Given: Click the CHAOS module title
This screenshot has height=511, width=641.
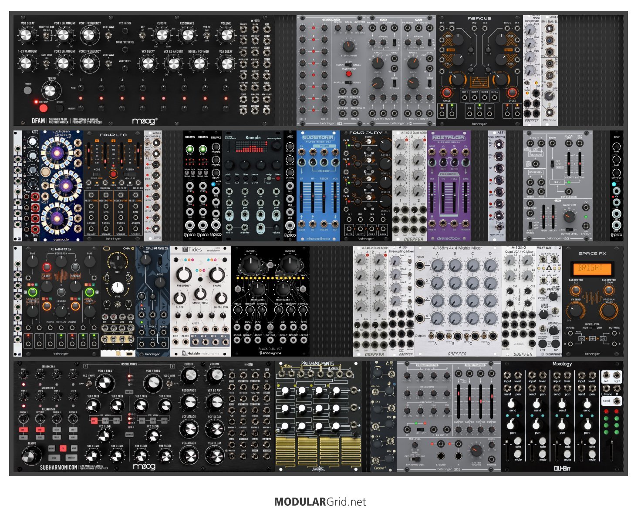Looking at the screenshot, I should (x=61, y=249).
